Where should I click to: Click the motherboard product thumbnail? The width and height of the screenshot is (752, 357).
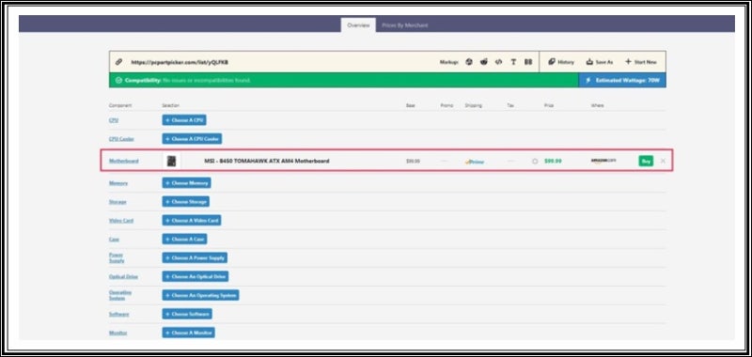coord(172,161)
